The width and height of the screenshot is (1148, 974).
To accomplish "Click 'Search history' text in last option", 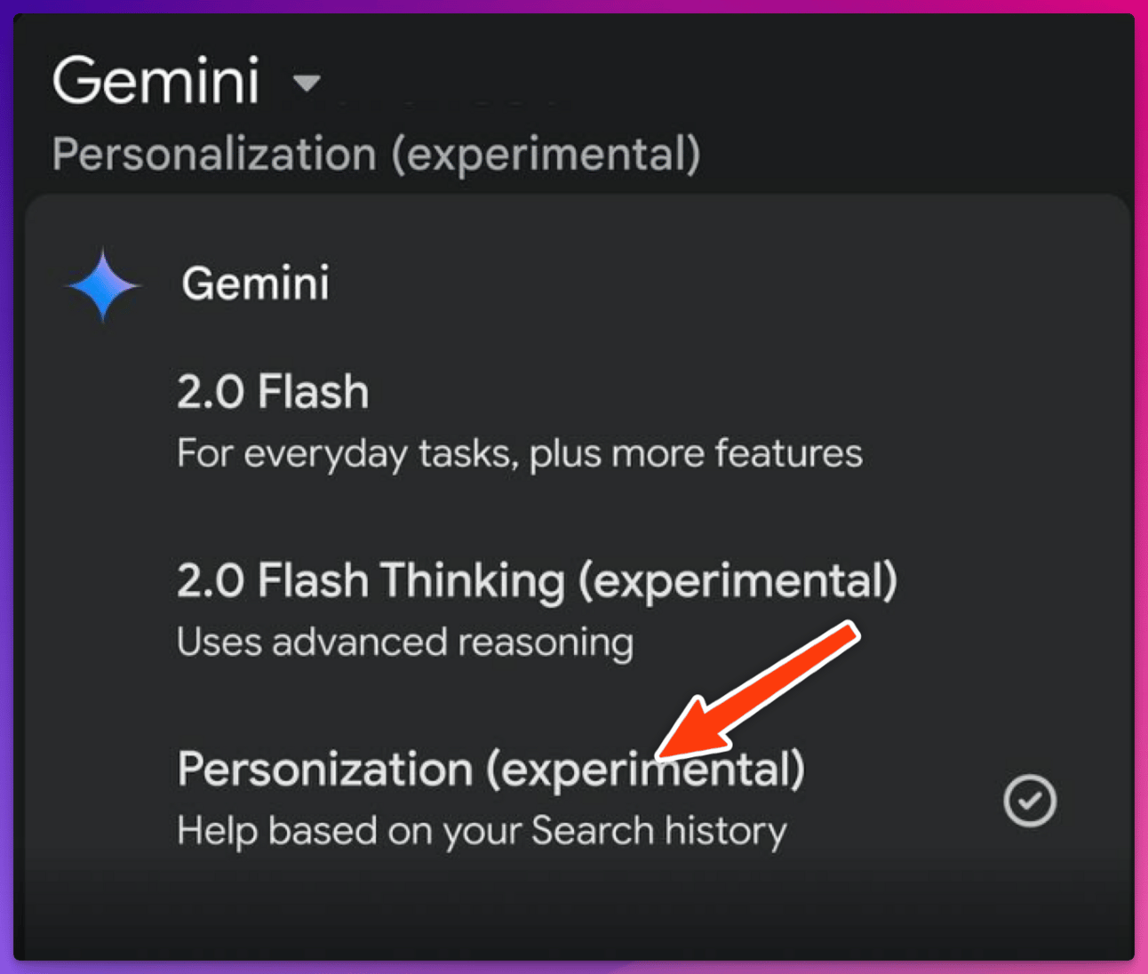I will pyautogui.click(x=658, y=832).
